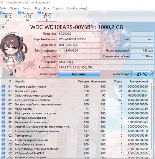Select the row Нестабильные сектора
155x159 pixels.
pyautogui.click(x=75, y=144)
